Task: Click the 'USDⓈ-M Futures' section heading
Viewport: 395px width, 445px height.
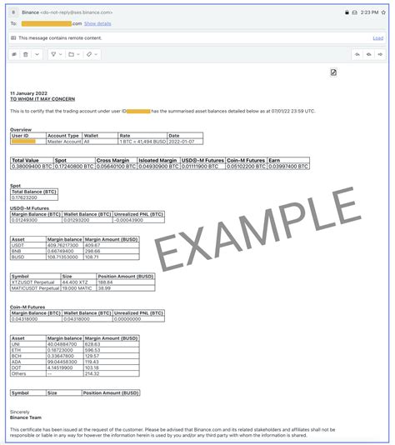Action: [29, 208]
